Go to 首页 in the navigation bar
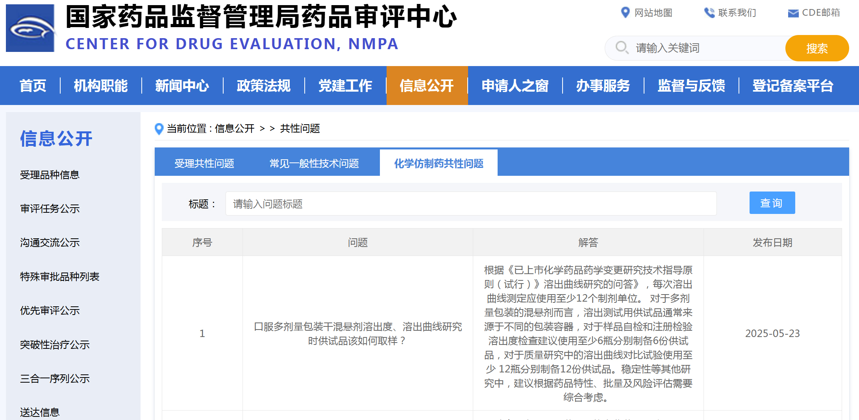The image size is (859, 420). 33,85
